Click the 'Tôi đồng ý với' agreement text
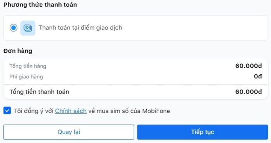Image resolution: width=271 pixels, height=143 pixels. pyautogui.click(x=34, y=111)
